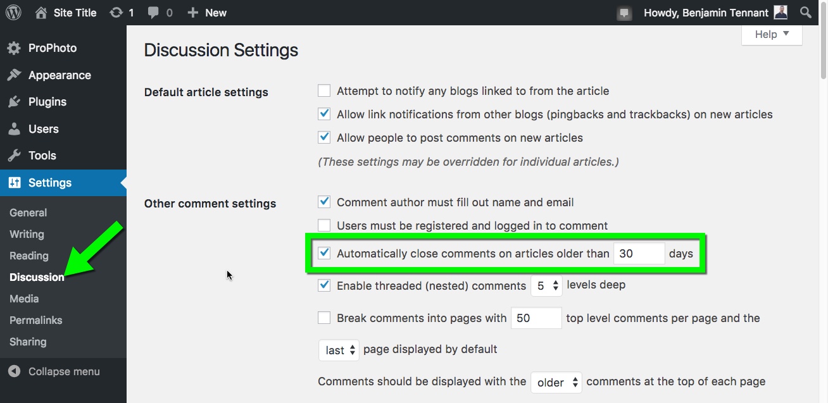Open the older comments order dropdown
This screenshot has height=403, width=828.
click(556, 382)
